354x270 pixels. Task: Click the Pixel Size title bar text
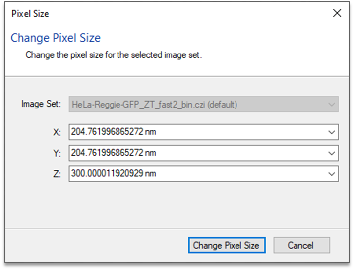[30, 14]
